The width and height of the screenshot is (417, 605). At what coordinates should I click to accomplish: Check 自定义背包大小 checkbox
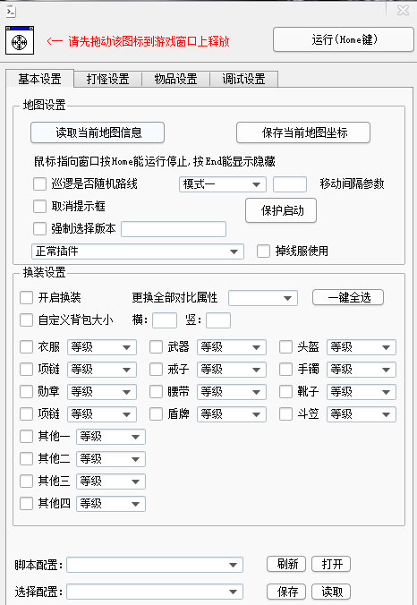point(26,320)
